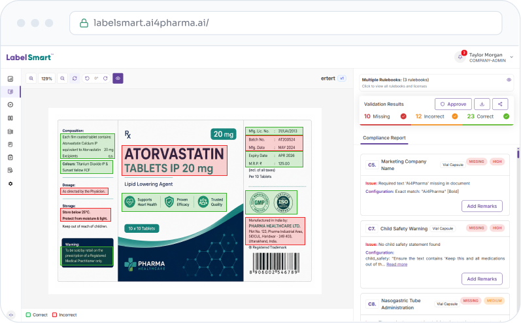
Task: Click the 129% zoom level field
Action: pyautogui.click(x=47, y=78)
